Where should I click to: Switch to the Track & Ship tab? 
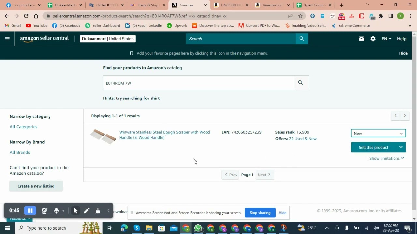tap(148, 5)
